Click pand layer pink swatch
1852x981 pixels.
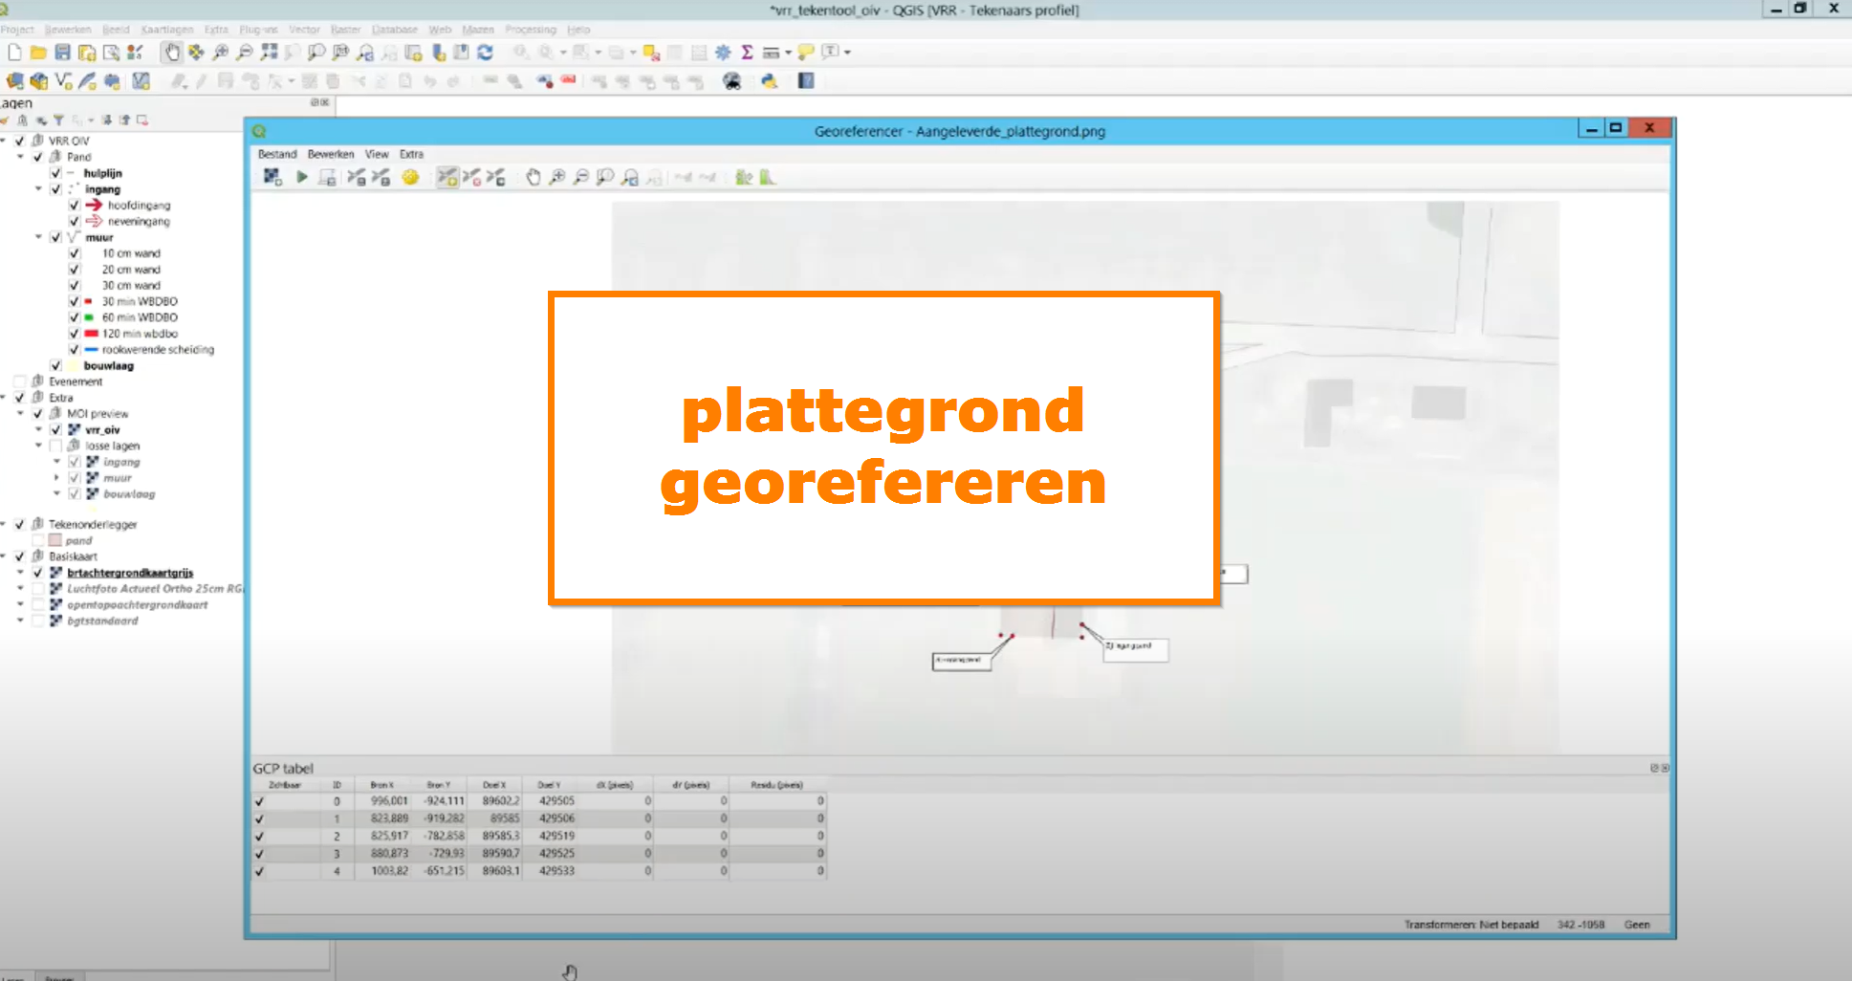[x=55, y=541]
